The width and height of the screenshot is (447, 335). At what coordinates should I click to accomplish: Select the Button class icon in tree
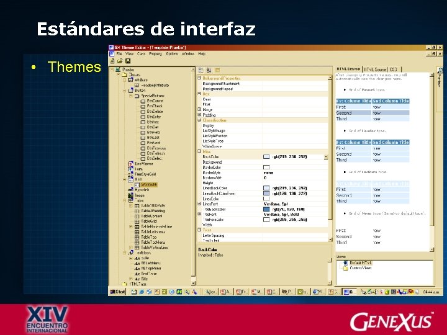(x=130, y=91)
